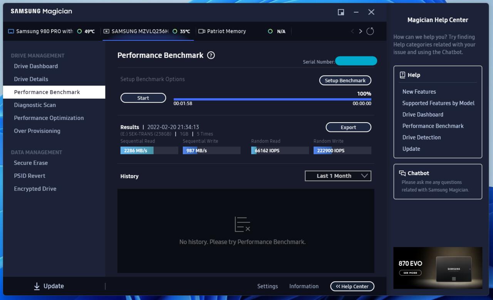Open the Chatbot panel

tap(438, 182)
